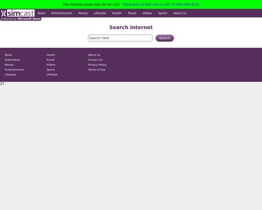Open Health from the top navigation bar
The height and width of the screenshot is (210, 262).
(x=117, y=13)
